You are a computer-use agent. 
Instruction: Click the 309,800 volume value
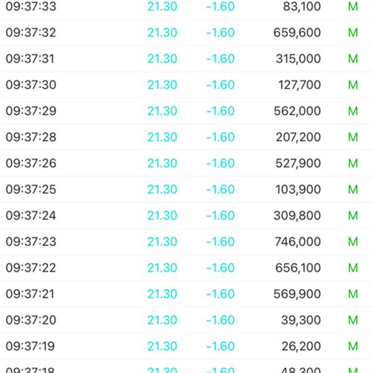click(x=297, y=216)
